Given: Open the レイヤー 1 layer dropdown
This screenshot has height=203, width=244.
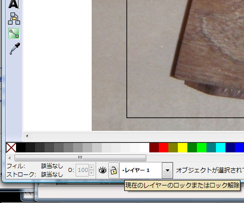Looking at the screenshot, I should tap(167, 170).
